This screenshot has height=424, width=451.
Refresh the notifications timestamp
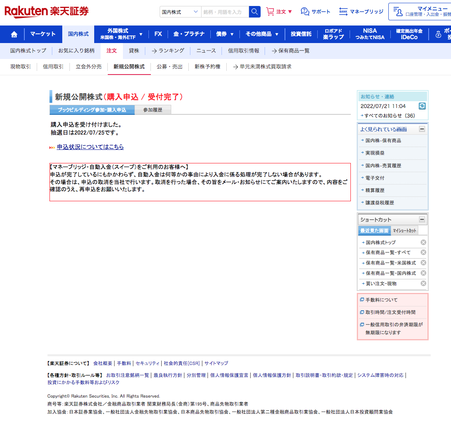pos(422,106)
